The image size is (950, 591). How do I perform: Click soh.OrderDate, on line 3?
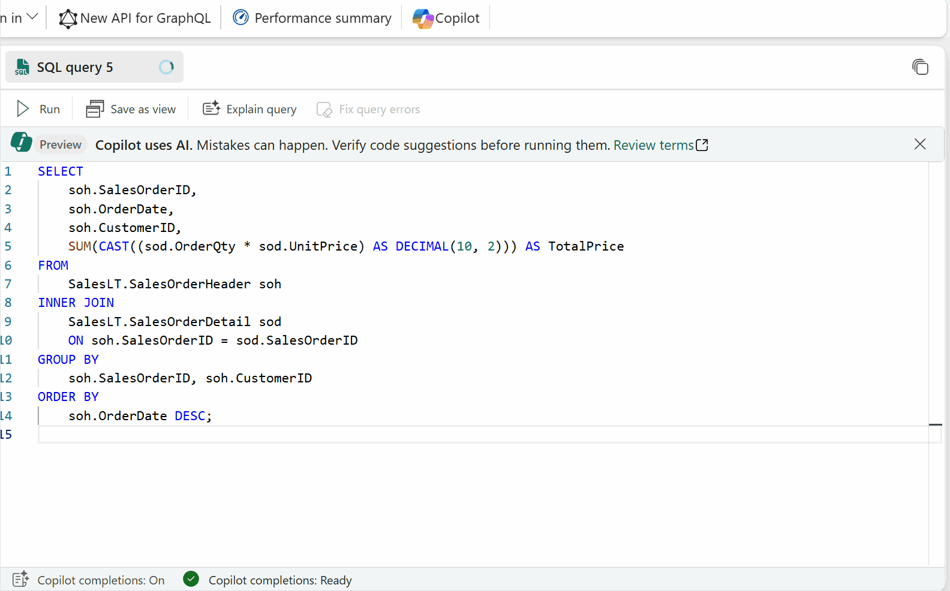(x=121, y=209)
